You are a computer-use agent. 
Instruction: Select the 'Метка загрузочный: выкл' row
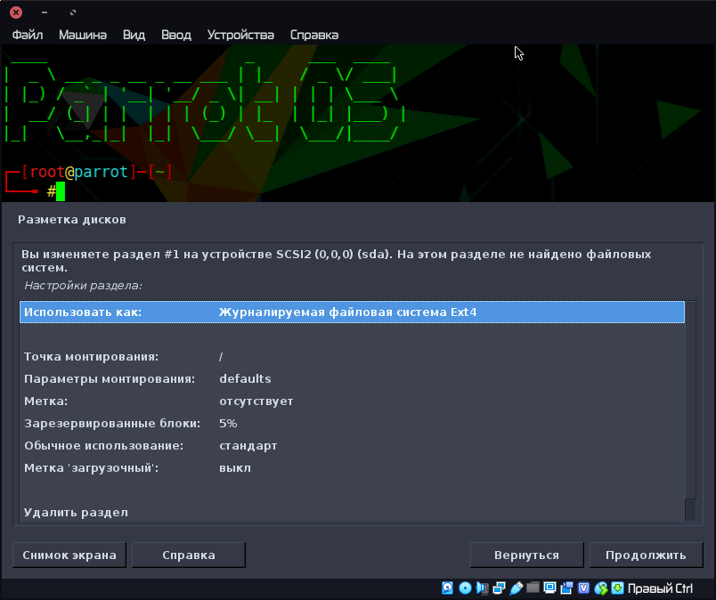(352, 468)
